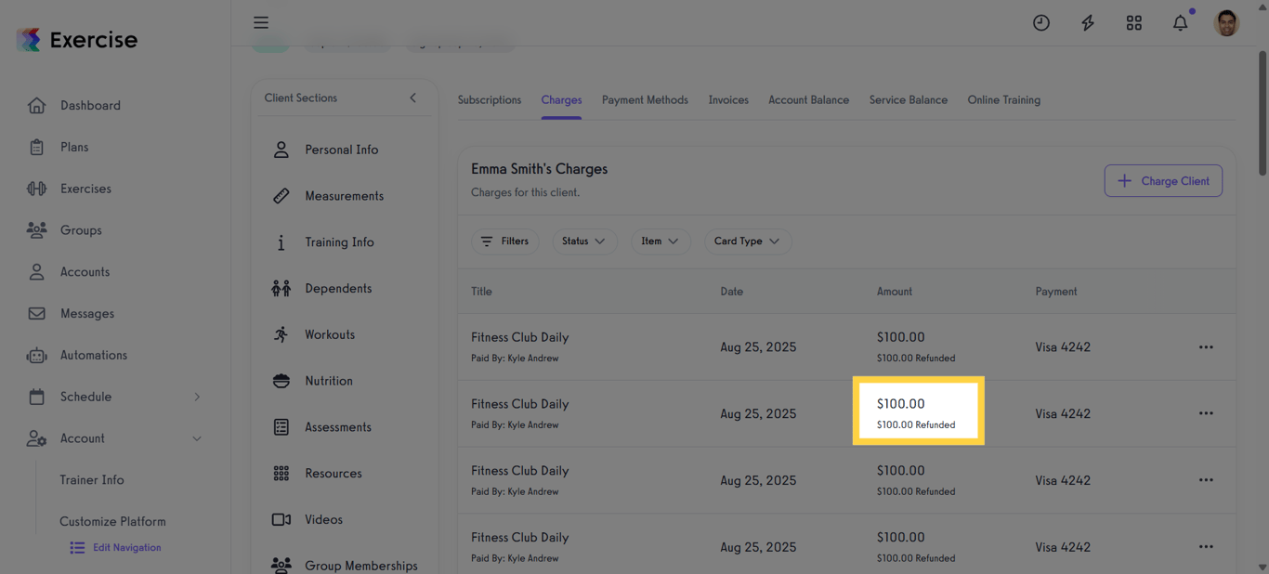The width and height of the screenshot is (1269, 574).
Task: Open the Workouts client section
Action: (330, 334)
